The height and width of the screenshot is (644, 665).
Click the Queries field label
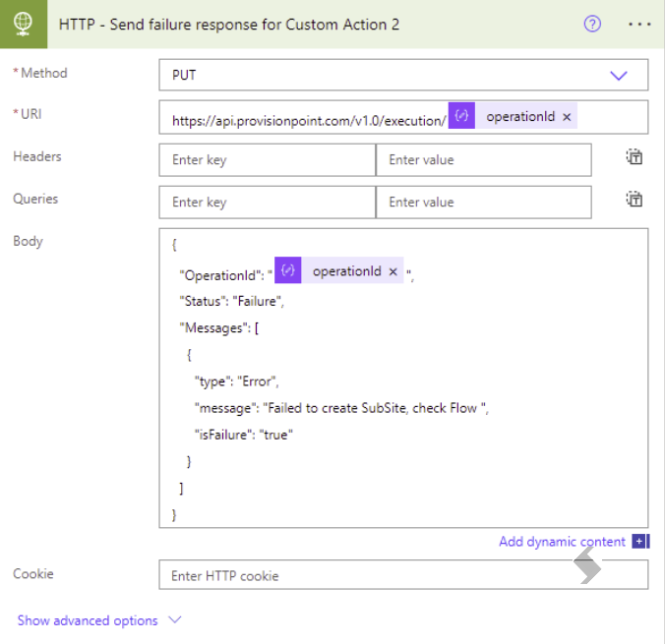[x=35, y=199]
